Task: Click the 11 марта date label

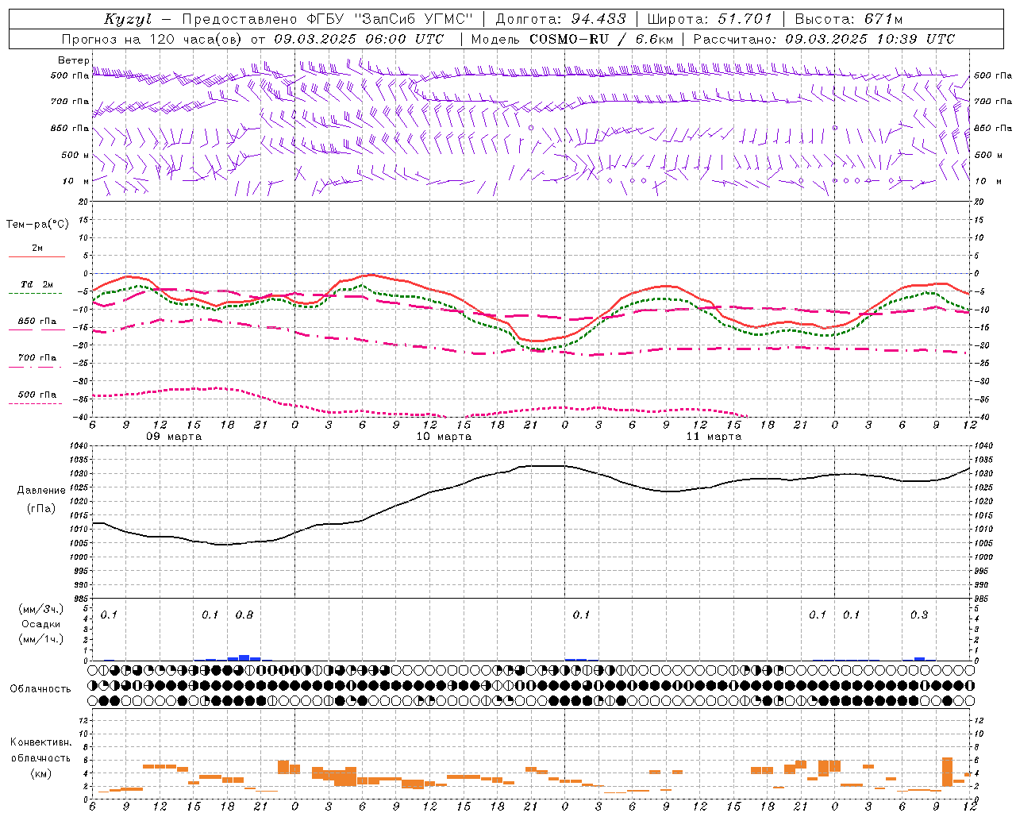Action: [x=714, y=436]
